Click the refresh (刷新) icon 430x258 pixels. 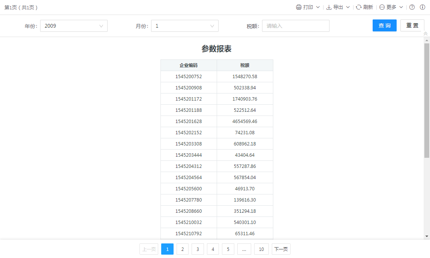tap(359, 7)
